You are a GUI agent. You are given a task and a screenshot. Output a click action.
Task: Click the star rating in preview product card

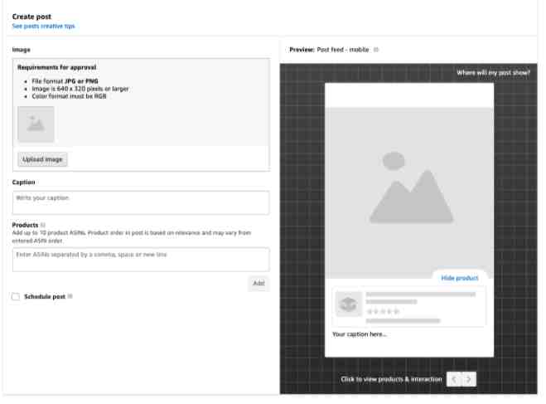383,311
